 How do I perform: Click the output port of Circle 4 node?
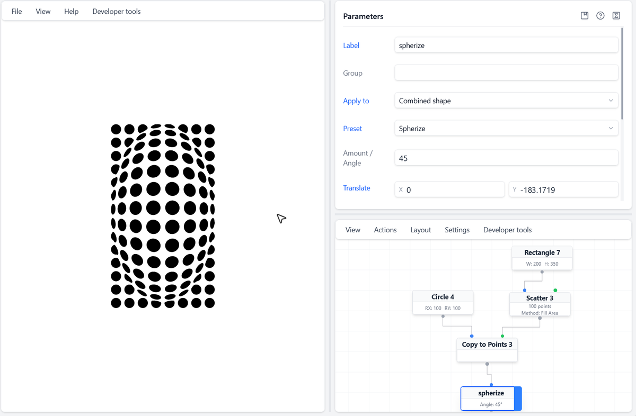(443, 316)
